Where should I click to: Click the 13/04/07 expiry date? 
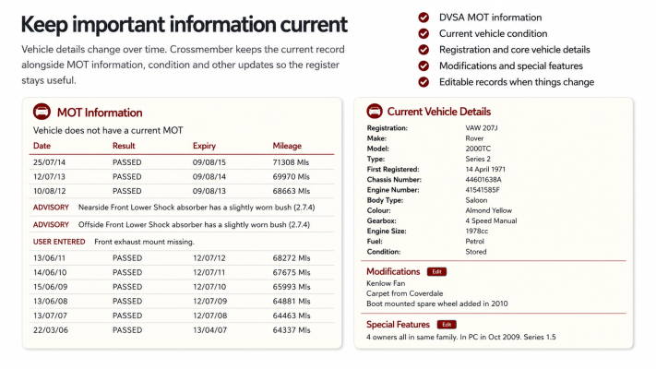coord(209,329)
